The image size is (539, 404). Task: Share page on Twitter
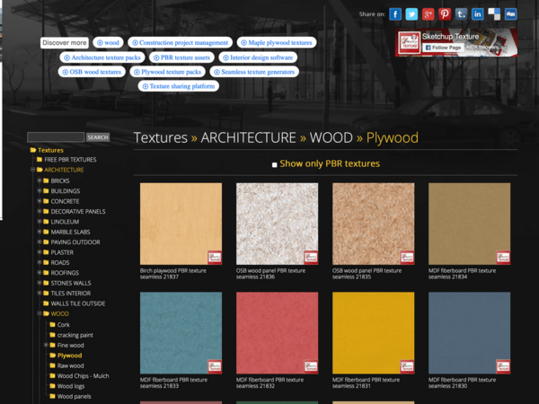(x=411, y=14)
